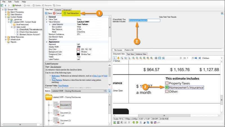Viewport: 225px width, 127px height.
Task: Tick the Property Taxes checkbox
Action: [x=167, y=83]
